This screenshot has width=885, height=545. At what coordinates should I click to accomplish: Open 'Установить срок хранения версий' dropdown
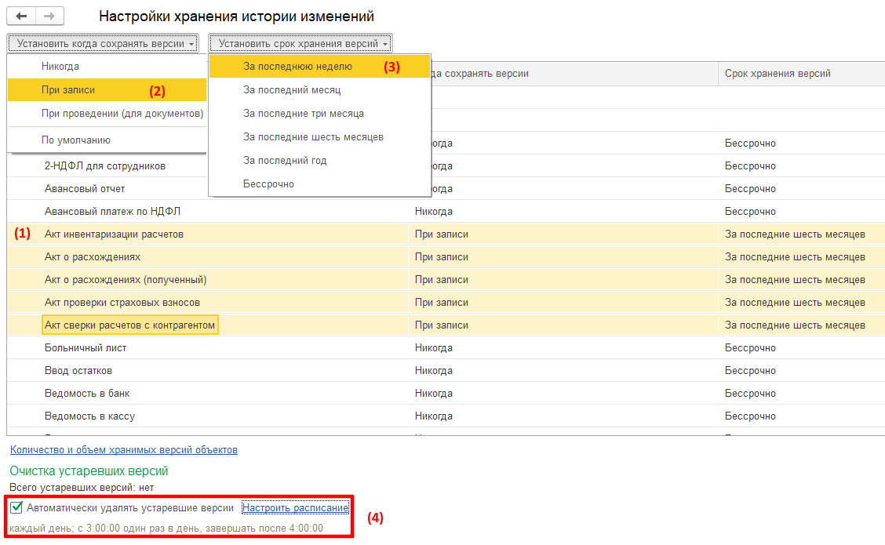[x=300, y=44]
